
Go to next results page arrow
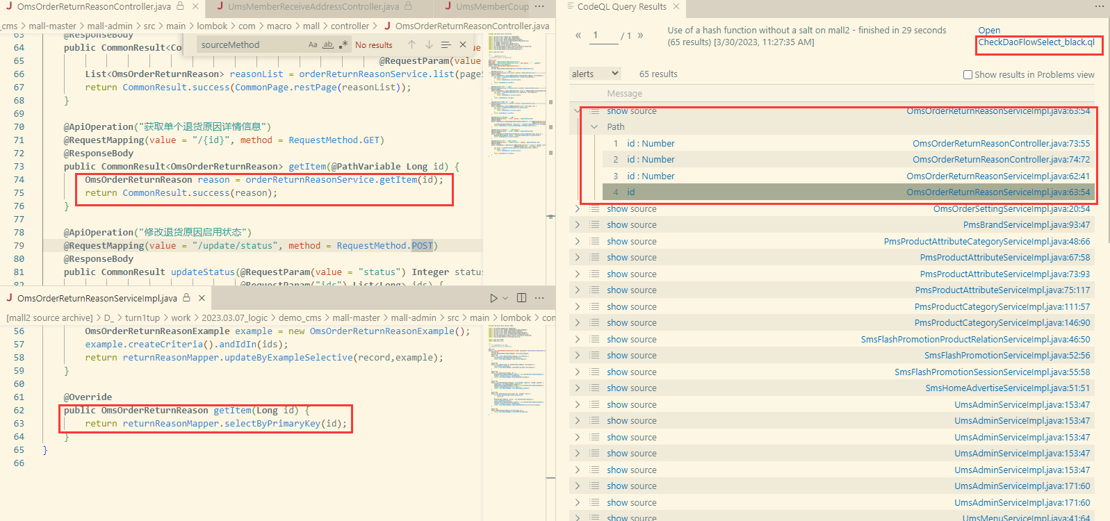tap(640, 35)
